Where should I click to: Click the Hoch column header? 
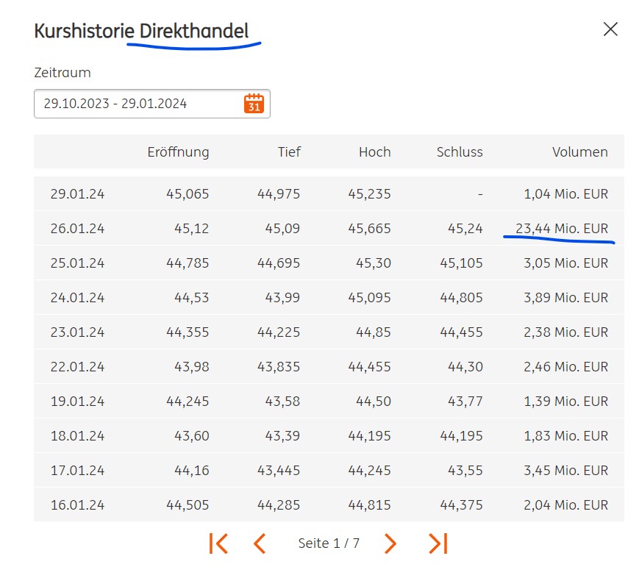(x=374, y=152)
